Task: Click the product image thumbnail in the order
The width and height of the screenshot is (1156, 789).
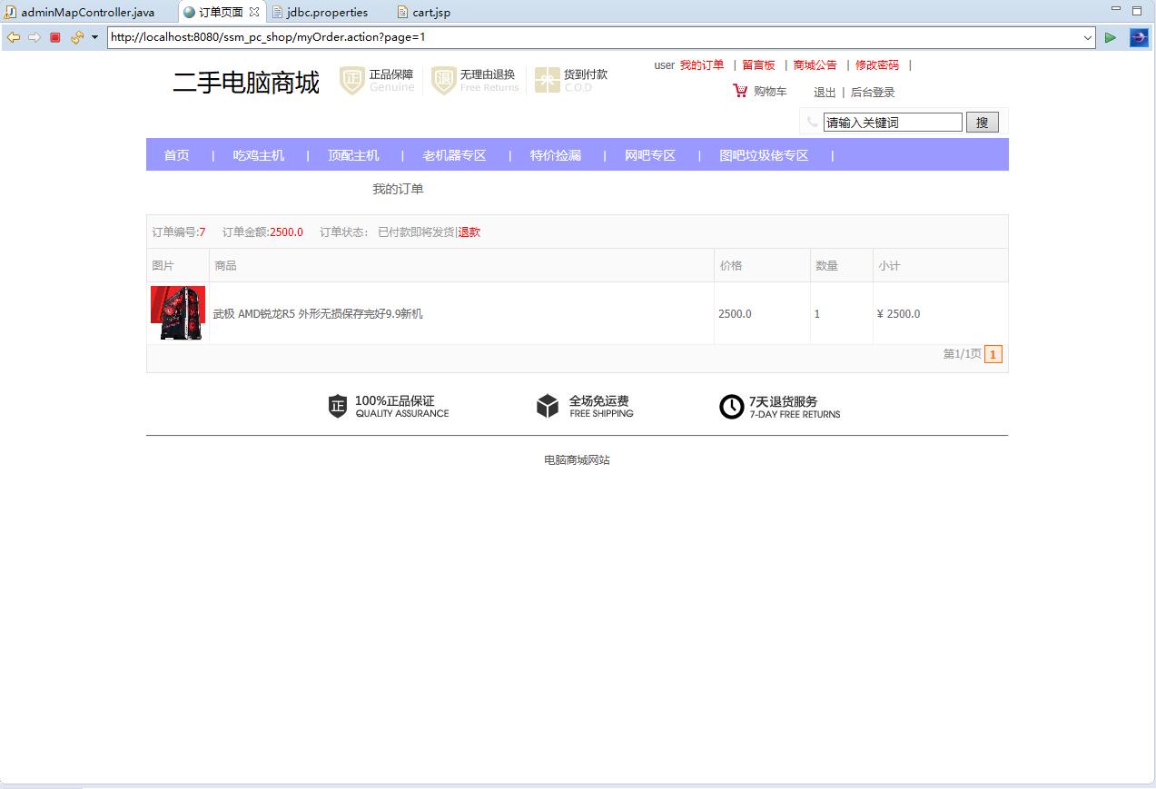Action: 177,313
